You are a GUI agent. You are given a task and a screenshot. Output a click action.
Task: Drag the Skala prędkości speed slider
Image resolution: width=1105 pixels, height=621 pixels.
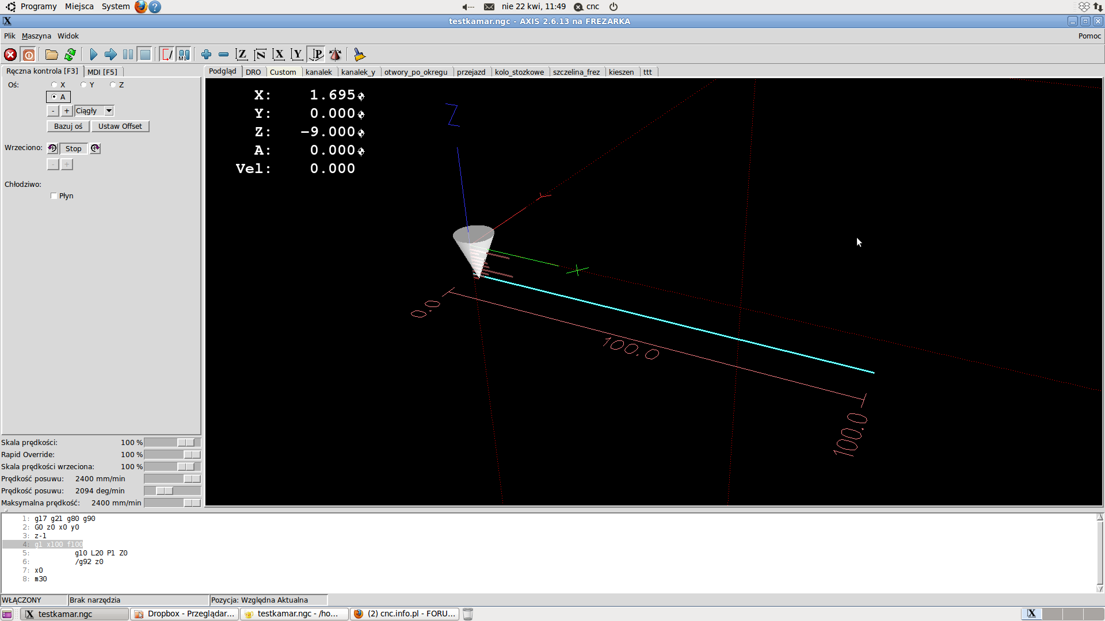[185, 442]
